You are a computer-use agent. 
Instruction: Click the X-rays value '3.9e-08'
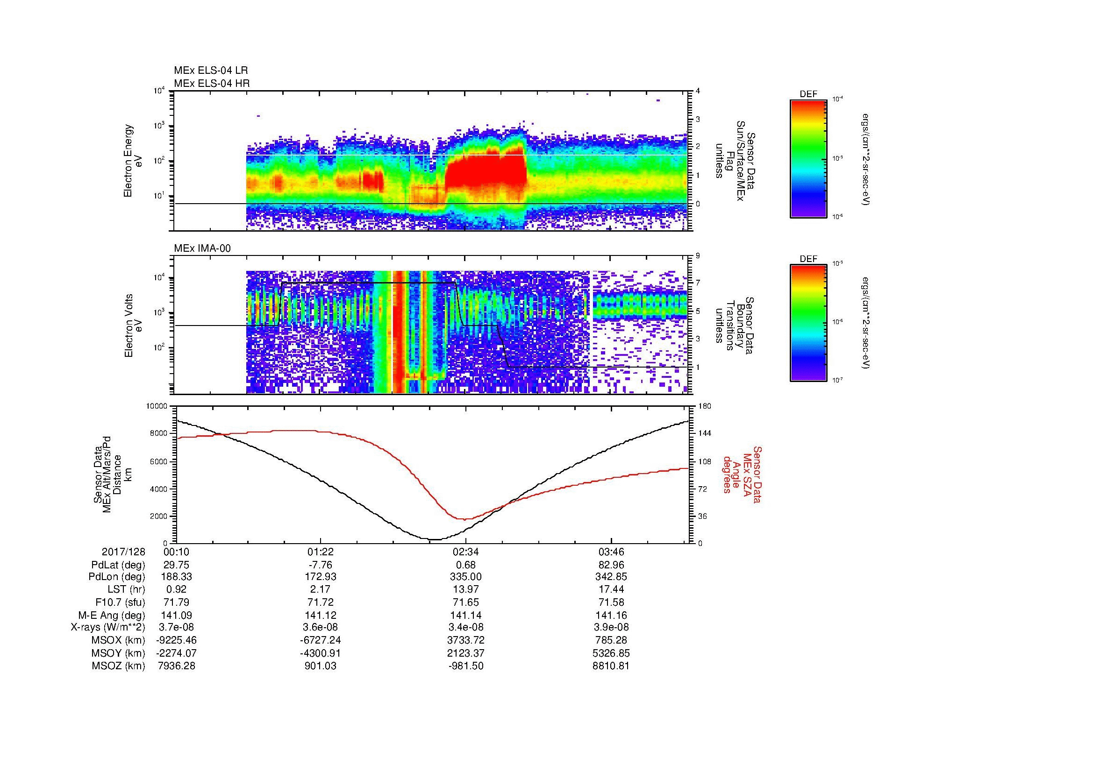tap(611, 627)
